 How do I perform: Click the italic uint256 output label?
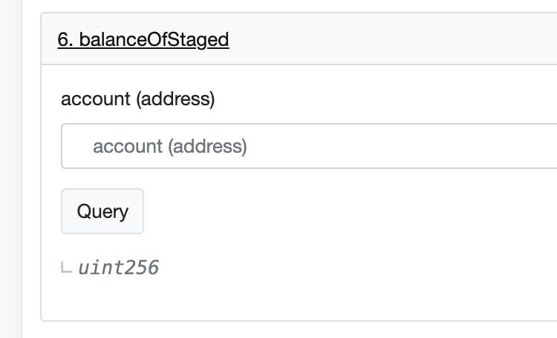pyautogui.click(x=118, y=268)
